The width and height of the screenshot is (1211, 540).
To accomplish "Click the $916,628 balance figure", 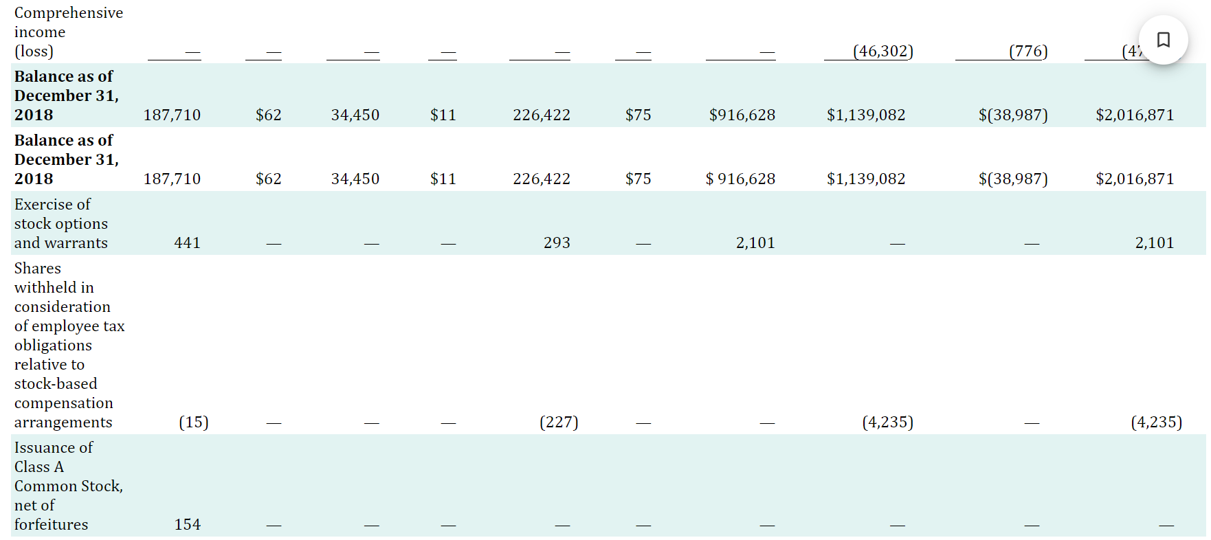I will click(742, 115).
